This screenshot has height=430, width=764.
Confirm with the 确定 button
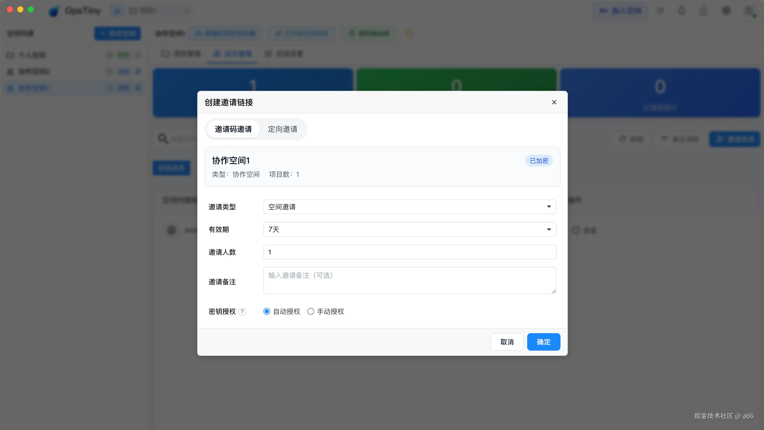[x=543, y=342]
